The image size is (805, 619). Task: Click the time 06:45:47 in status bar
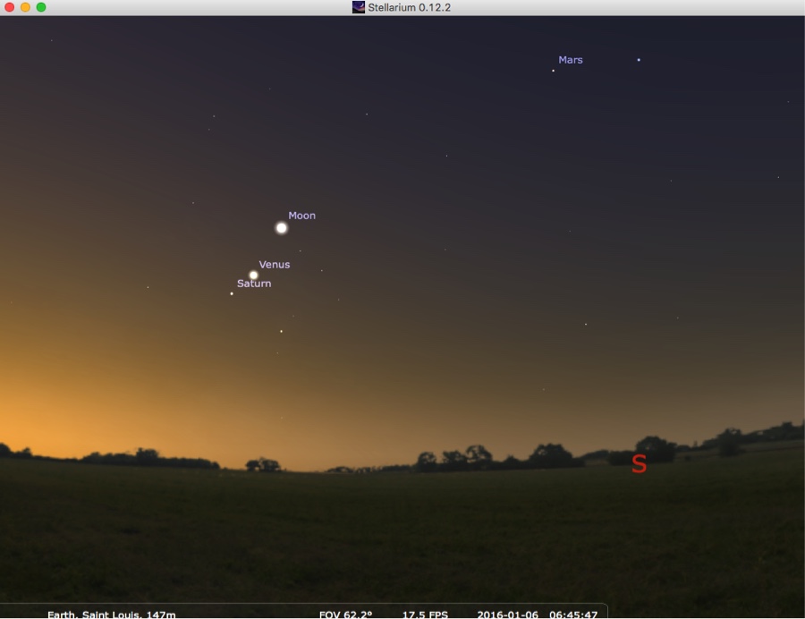click(x=573, y=615)
